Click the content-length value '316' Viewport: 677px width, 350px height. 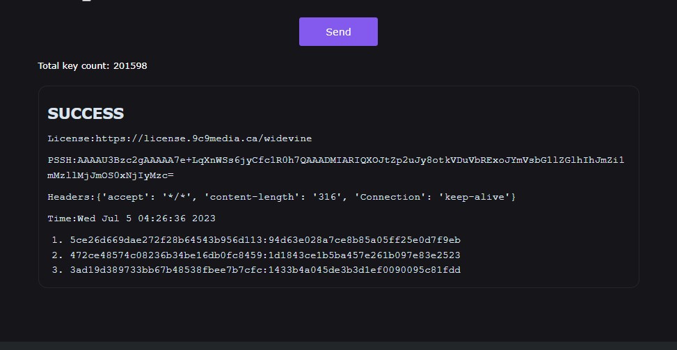click(x=326, y=197)
